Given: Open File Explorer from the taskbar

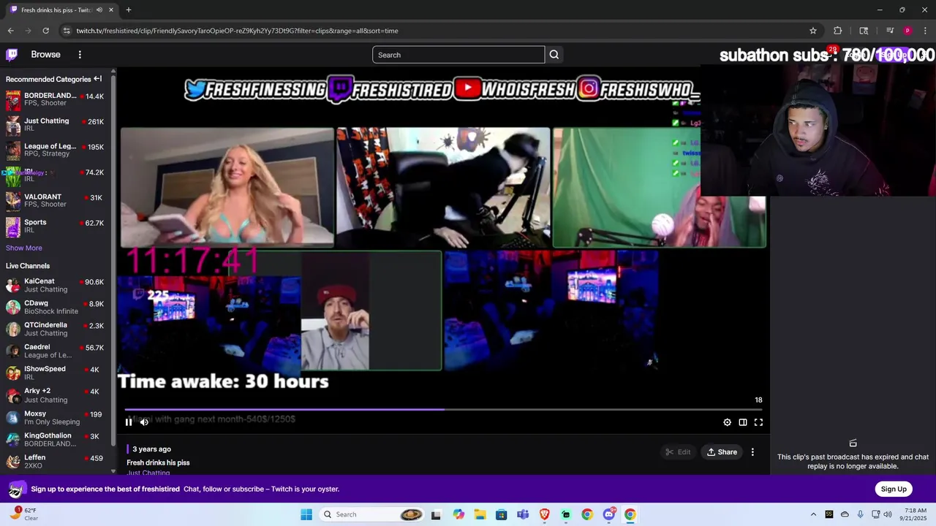Looking at the screenshot, I should (480, 514).
